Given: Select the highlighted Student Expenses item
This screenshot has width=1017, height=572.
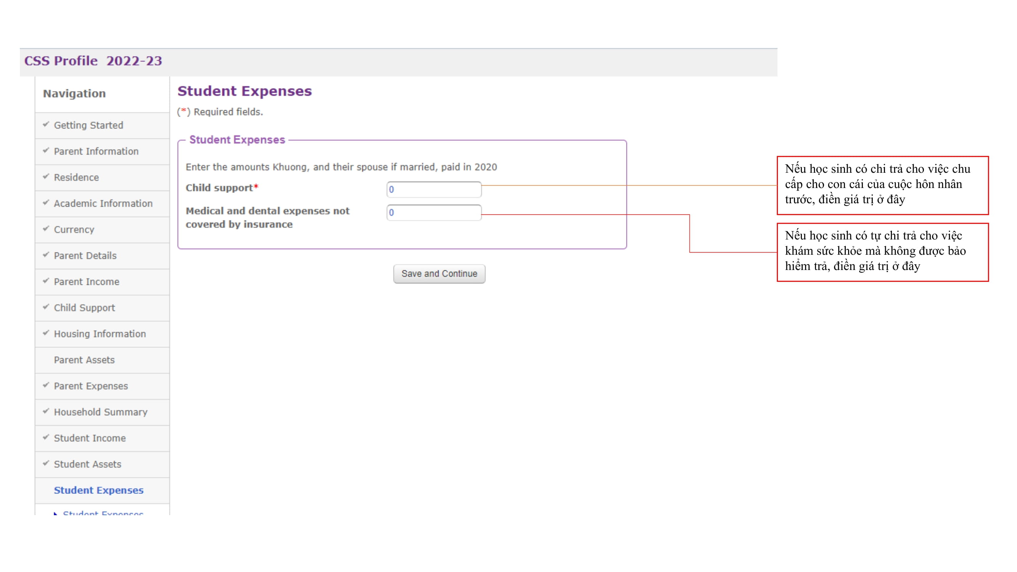Looking at the screenshot, I should (x=98, y=490).
